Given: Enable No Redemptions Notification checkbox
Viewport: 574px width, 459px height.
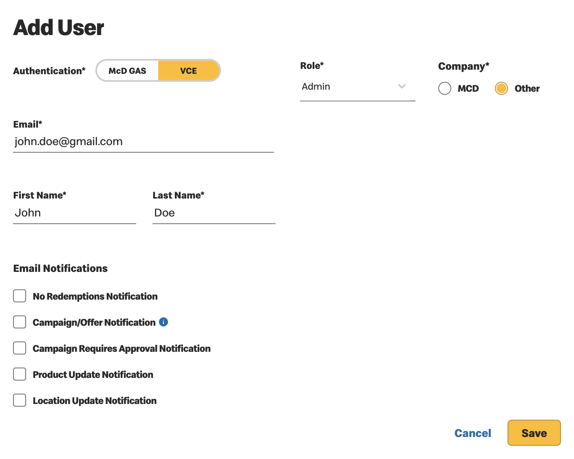Looking at the screenshot, I should point(20,296).
